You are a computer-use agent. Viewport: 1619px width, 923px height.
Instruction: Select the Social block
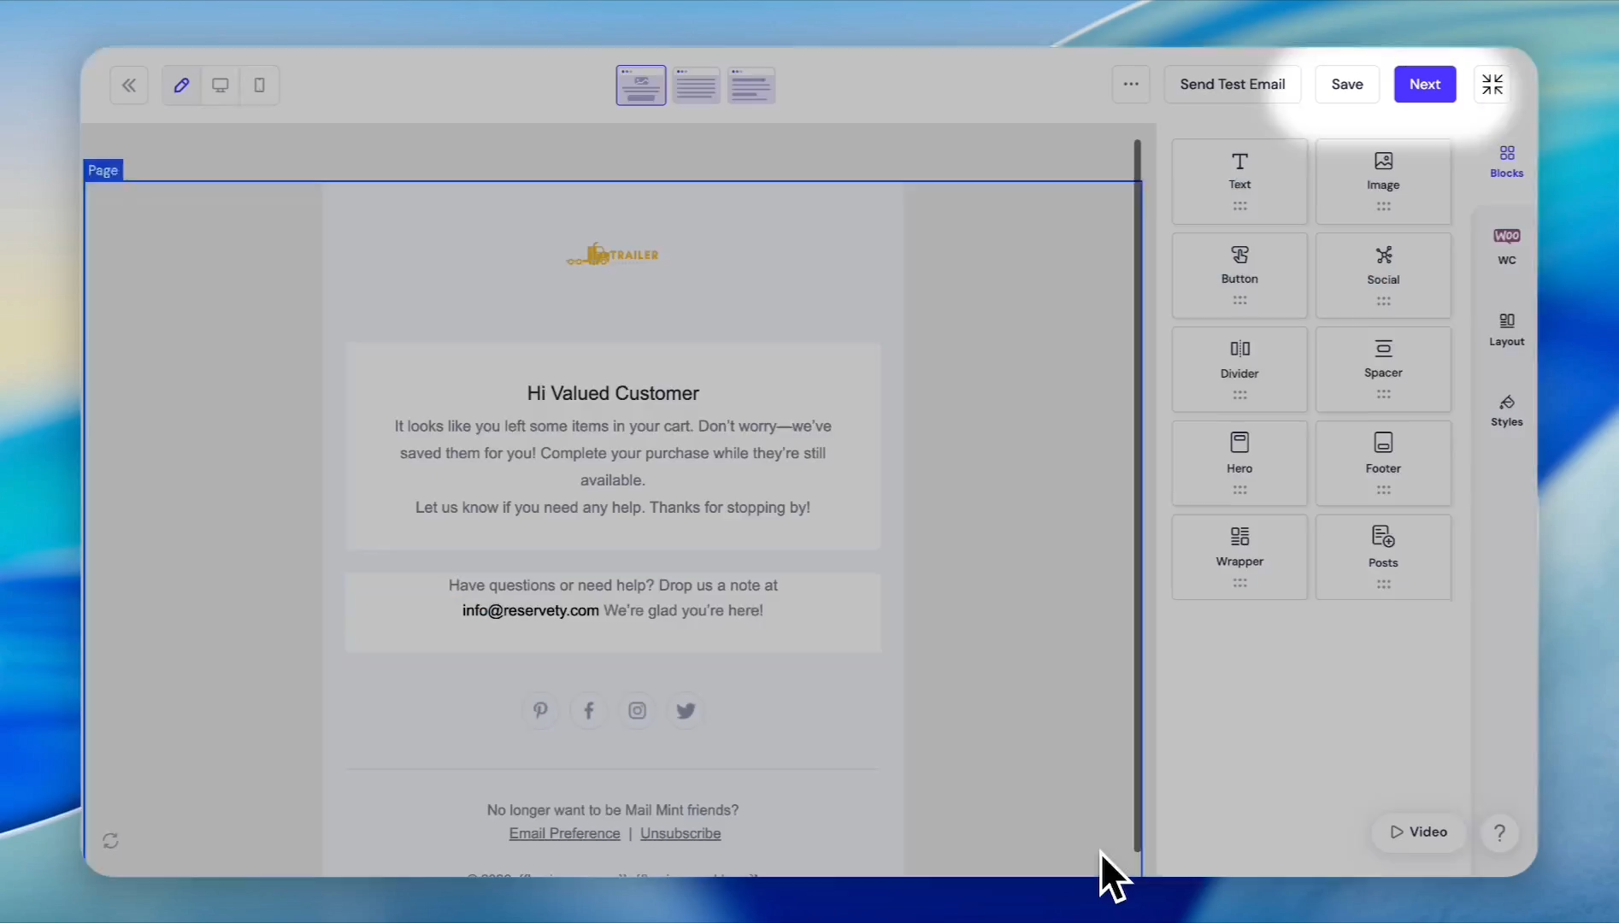[x=1383, y=276]
